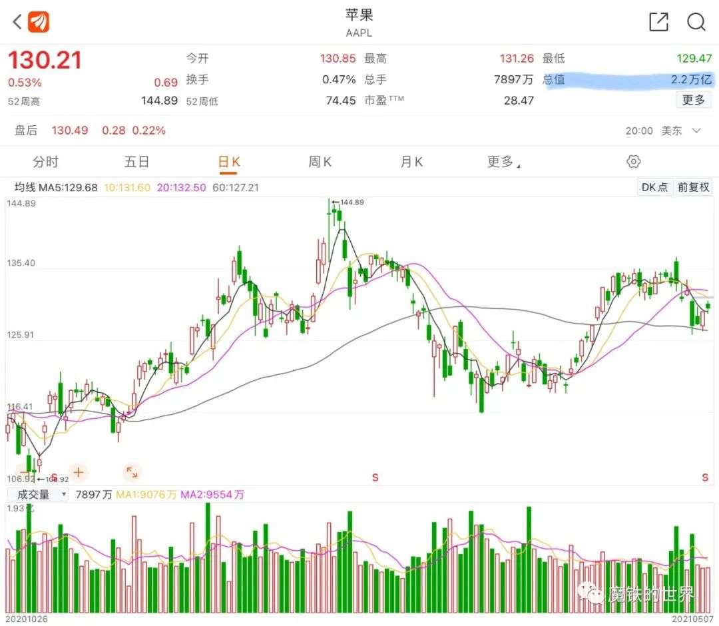This screenshot has height=626, width=719.
Task: Switch to 周K tab
Action: tap(320, 162)
